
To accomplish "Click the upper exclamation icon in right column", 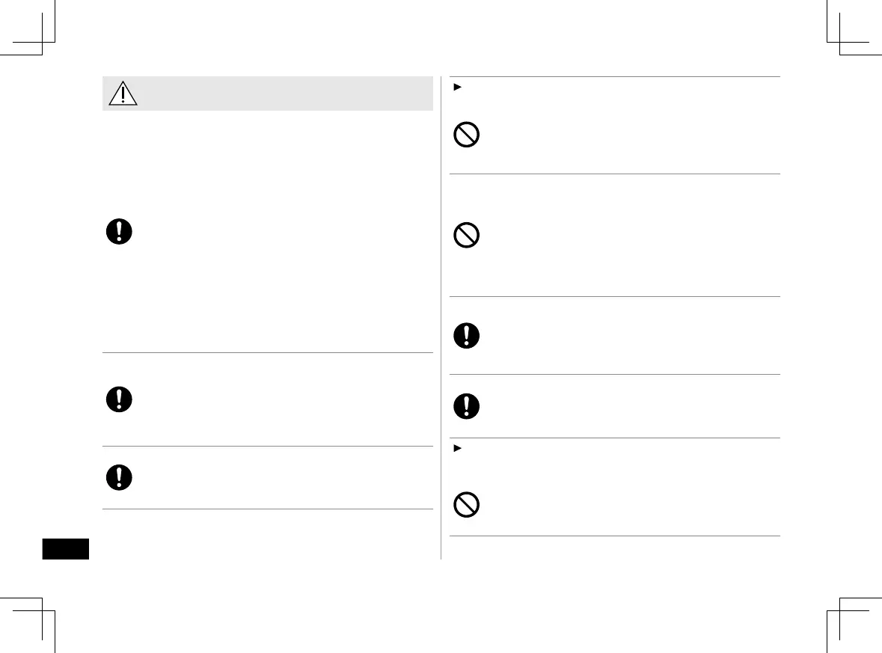I will tap(467, 335).
